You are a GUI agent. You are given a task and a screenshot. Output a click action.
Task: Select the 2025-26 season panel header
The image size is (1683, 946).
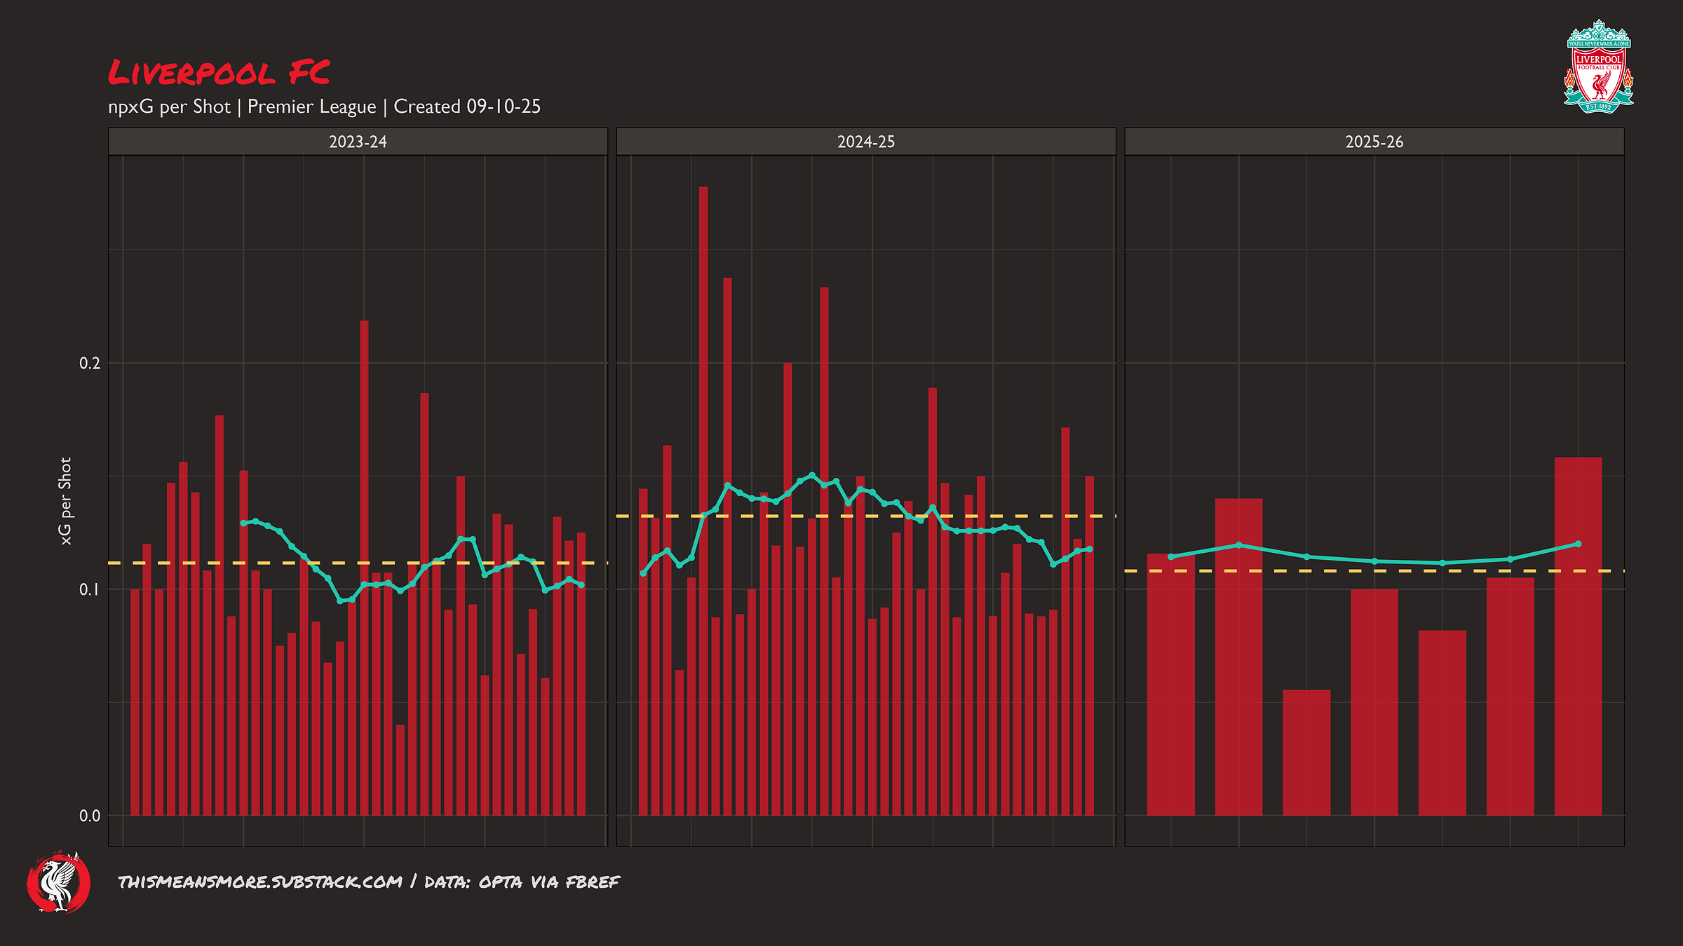click(x=1374, y=142)
